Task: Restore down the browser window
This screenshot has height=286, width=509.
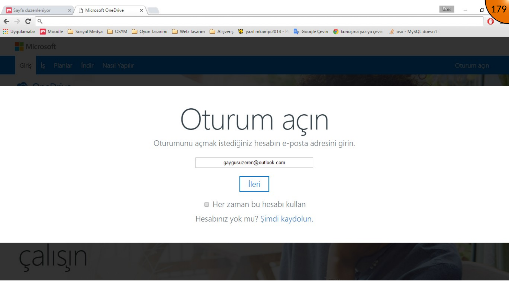Action: coord(482,10)
